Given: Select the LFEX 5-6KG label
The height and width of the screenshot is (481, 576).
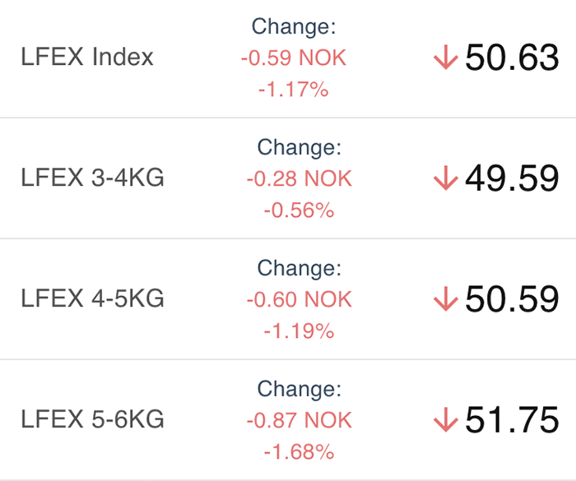Looking at the screenshot, I should click(x=92, y=419).
